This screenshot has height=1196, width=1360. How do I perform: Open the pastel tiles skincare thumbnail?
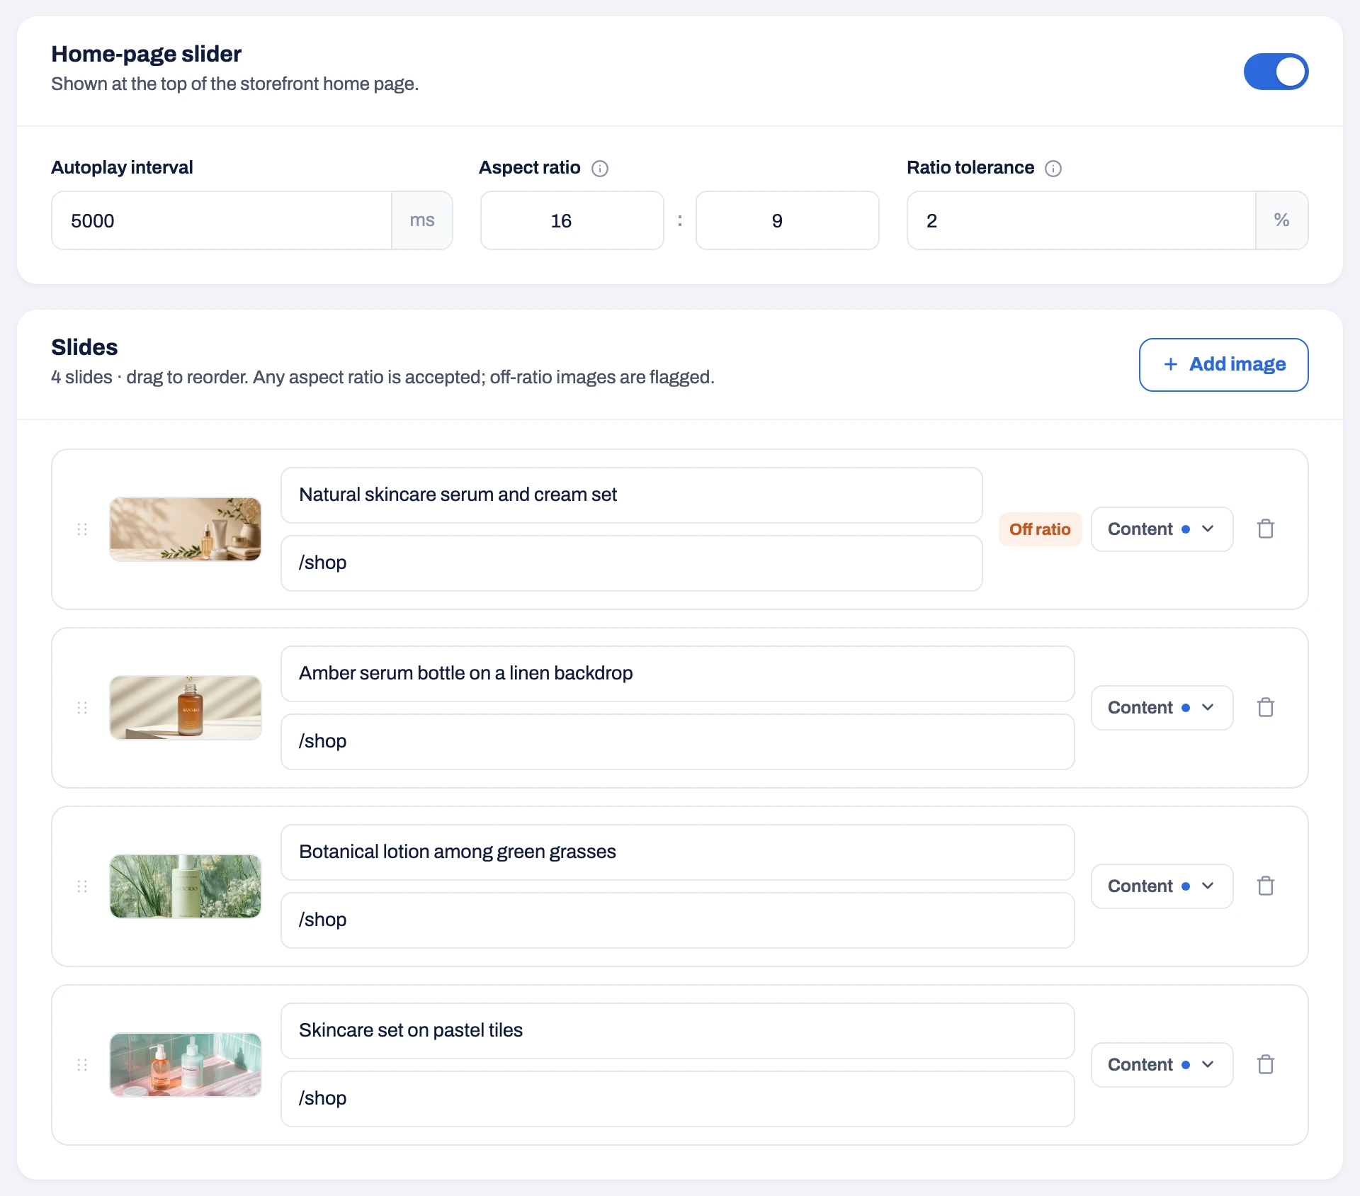click(186, 1065)
